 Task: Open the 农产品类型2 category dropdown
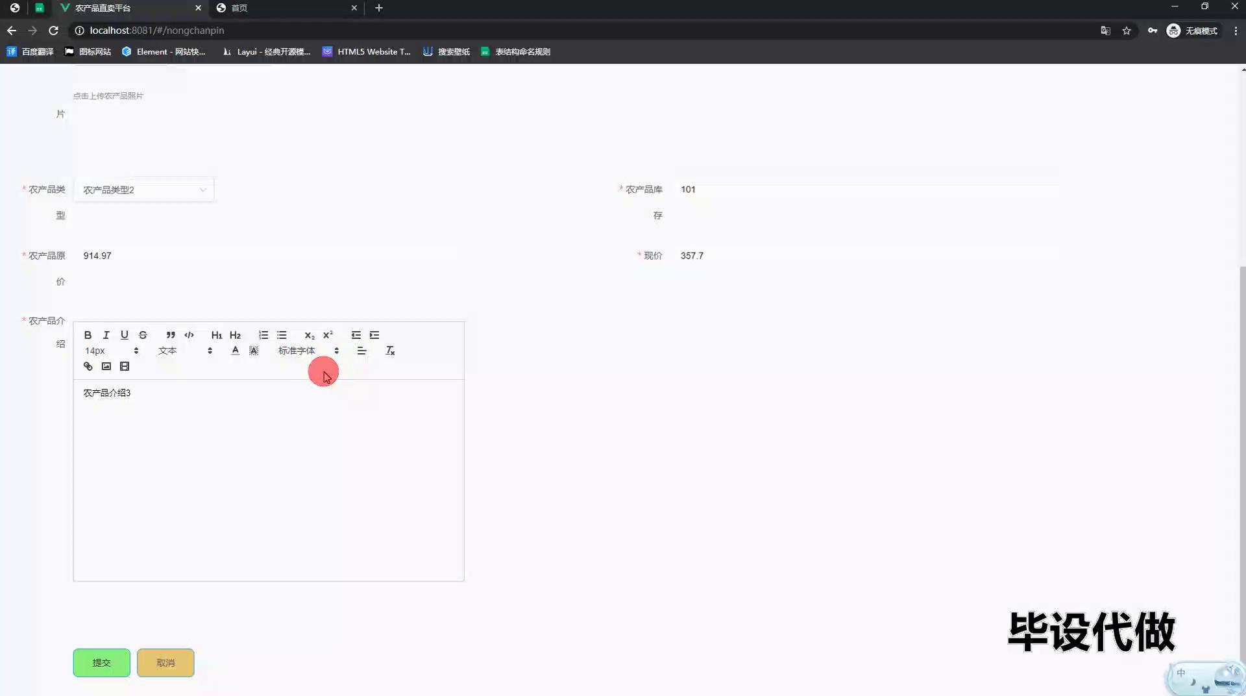tap(143, 190)
